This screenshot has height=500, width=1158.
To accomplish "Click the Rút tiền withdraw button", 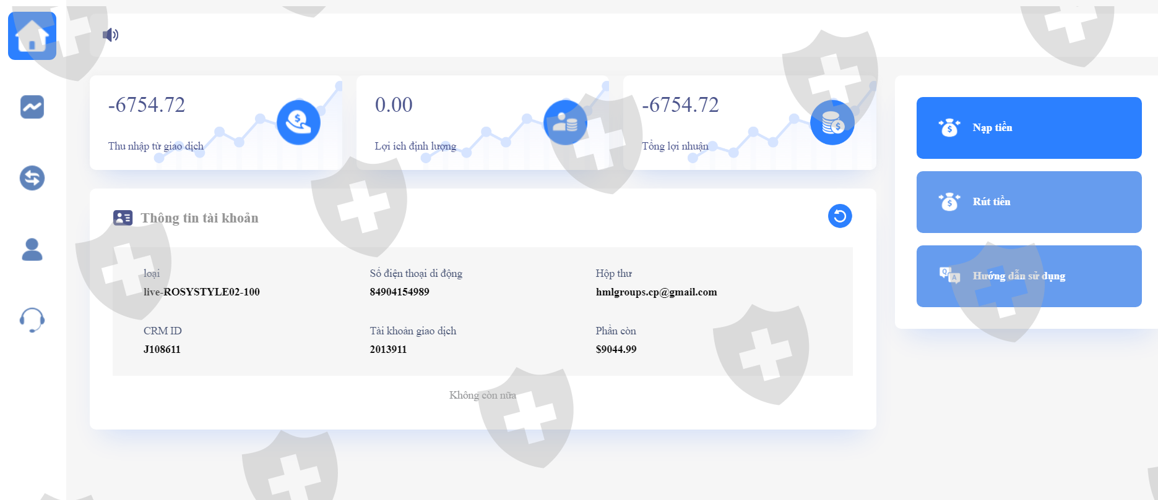I will tap(1029, 202).
